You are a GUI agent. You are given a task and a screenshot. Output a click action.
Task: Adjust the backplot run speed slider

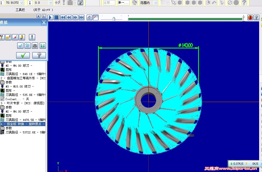pos(114,19)
